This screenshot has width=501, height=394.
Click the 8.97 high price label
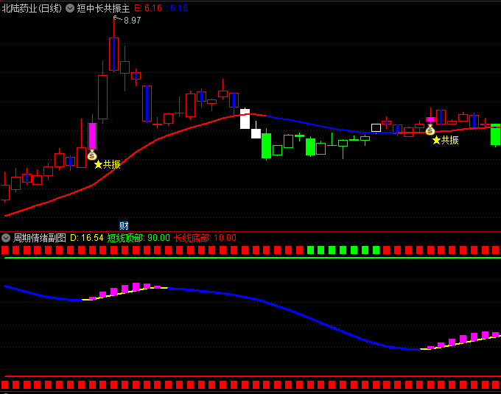click(133, 21)
